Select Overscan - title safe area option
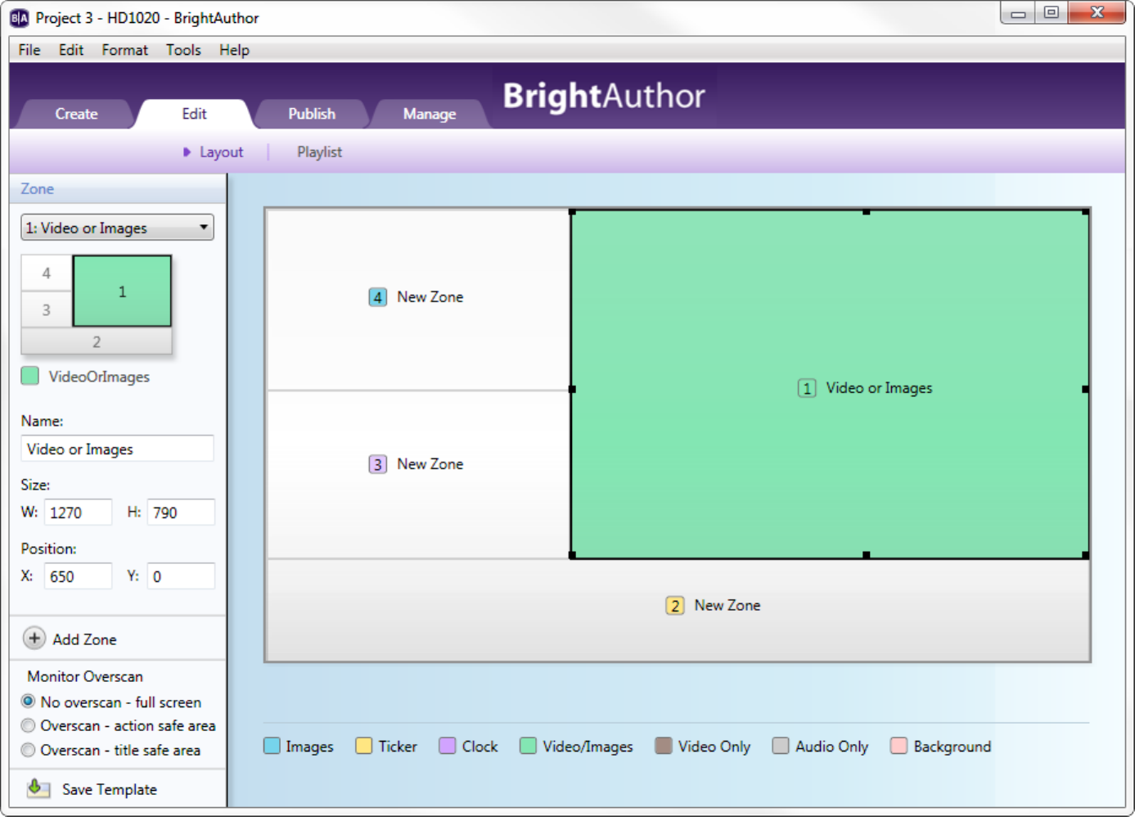Viewport: 1135px width, 817px height. coord(29,750)
